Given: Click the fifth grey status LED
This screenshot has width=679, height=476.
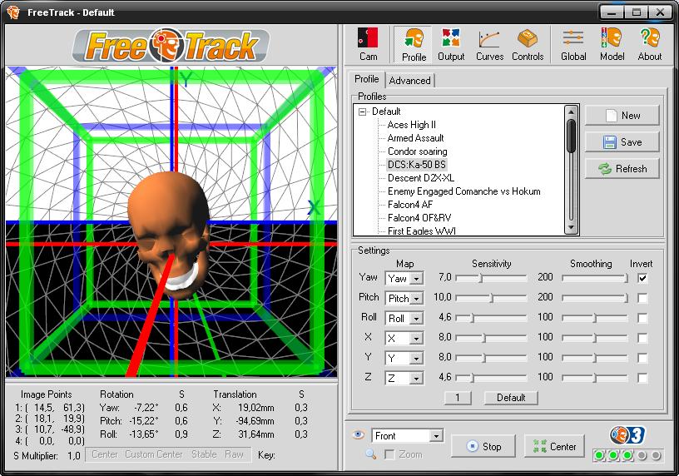Looking at the screenshot, I should [x=656, y=455].
